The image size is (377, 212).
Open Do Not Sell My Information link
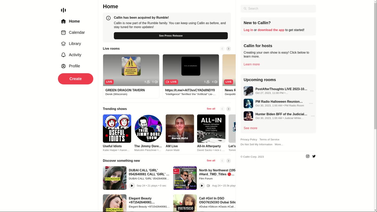point(257,145)
